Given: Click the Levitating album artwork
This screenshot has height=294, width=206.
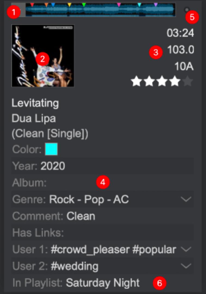Looking at the screenshot, I should [43, 56].
